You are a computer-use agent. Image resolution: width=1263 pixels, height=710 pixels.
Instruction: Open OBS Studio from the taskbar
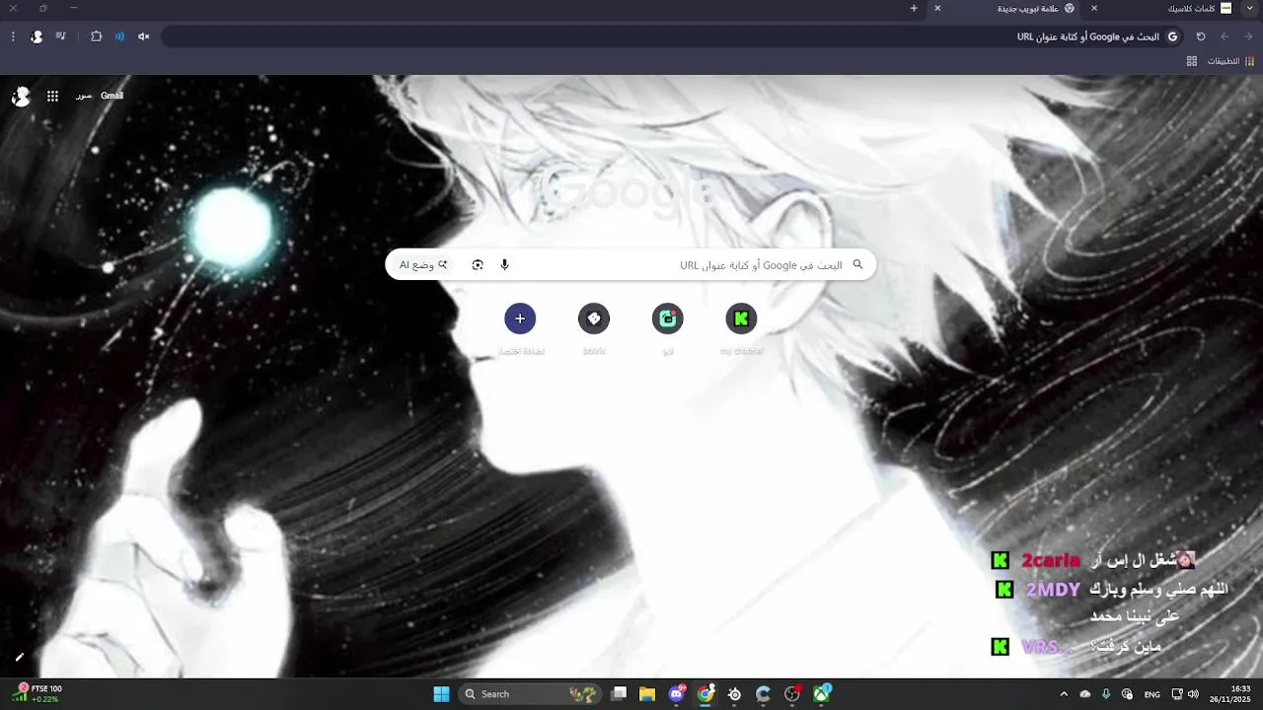792,694
